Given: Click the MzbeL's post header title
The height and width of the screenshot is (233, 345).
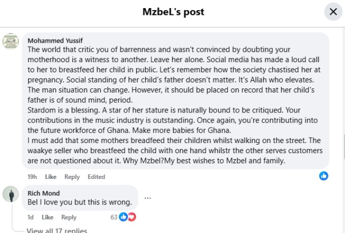Looking at the screenshot, I should 173,12.
